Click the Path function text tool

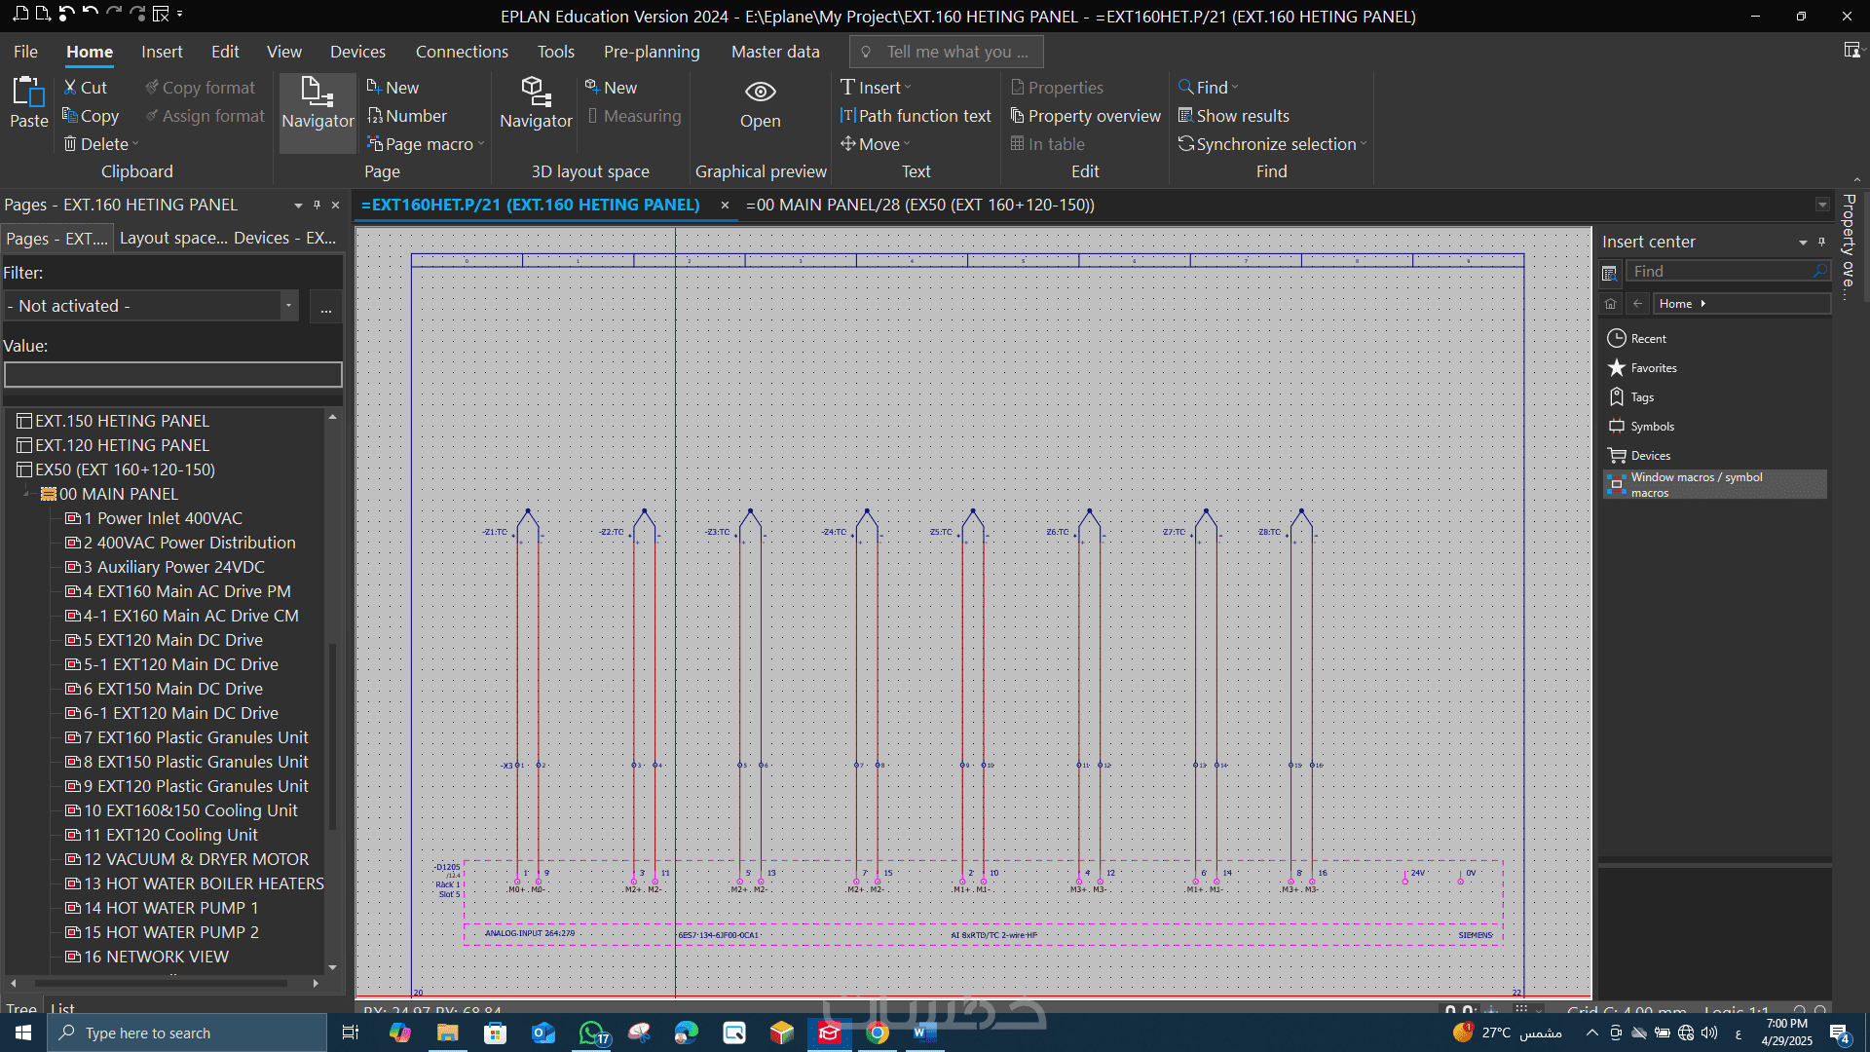[x=916, y=116]
